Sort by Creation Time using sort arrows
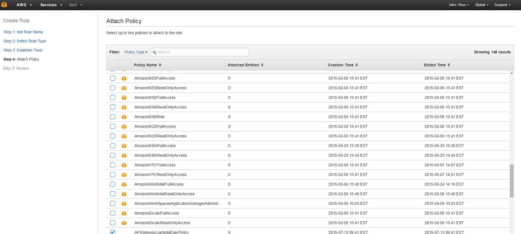This screenshot has height=234, width=521. point(357,65)
